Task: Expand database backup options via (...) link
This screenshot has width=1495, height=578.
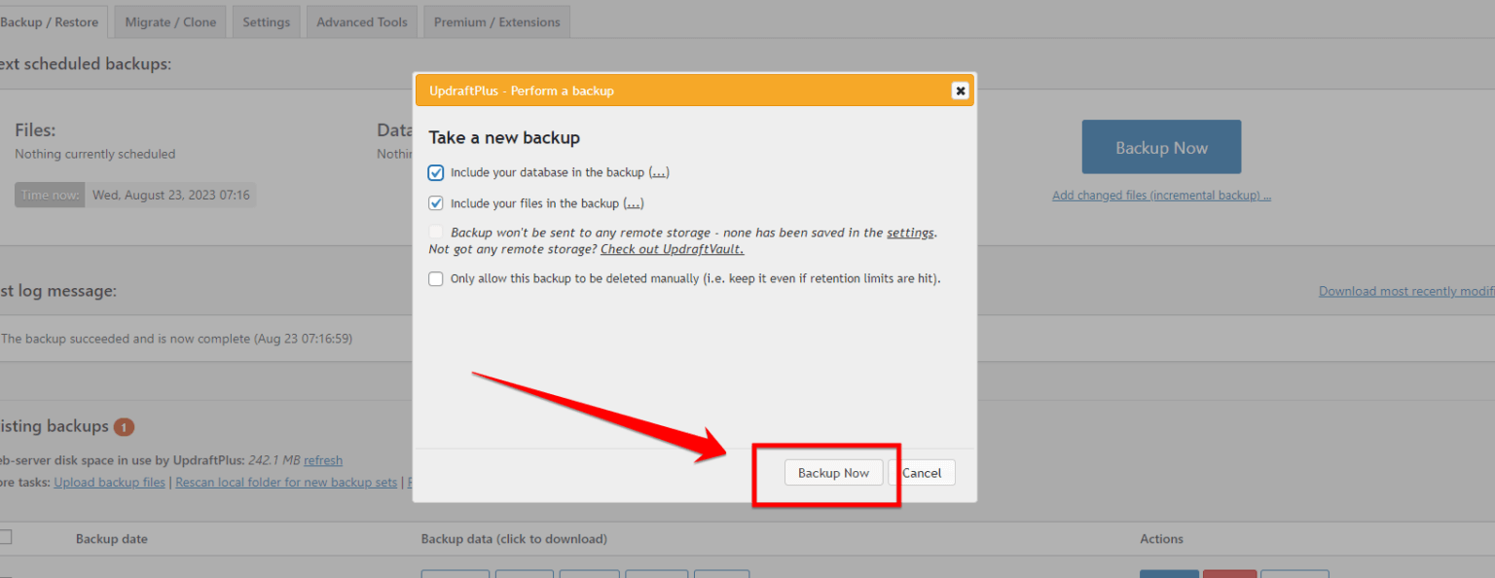Action: pyautogui.click(x=659, y=172)
